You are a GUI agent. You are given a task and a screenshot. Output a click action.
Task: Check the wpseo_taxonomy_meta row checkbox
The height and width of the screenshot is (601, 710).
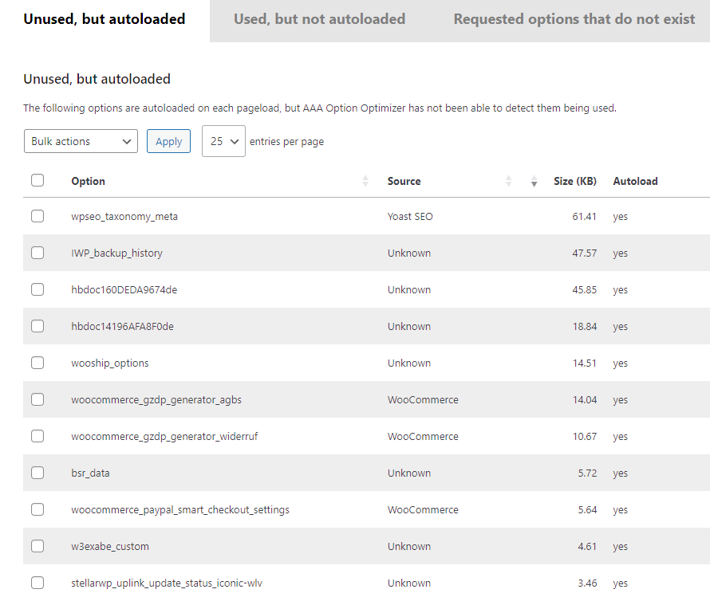[x=37, y=216]
